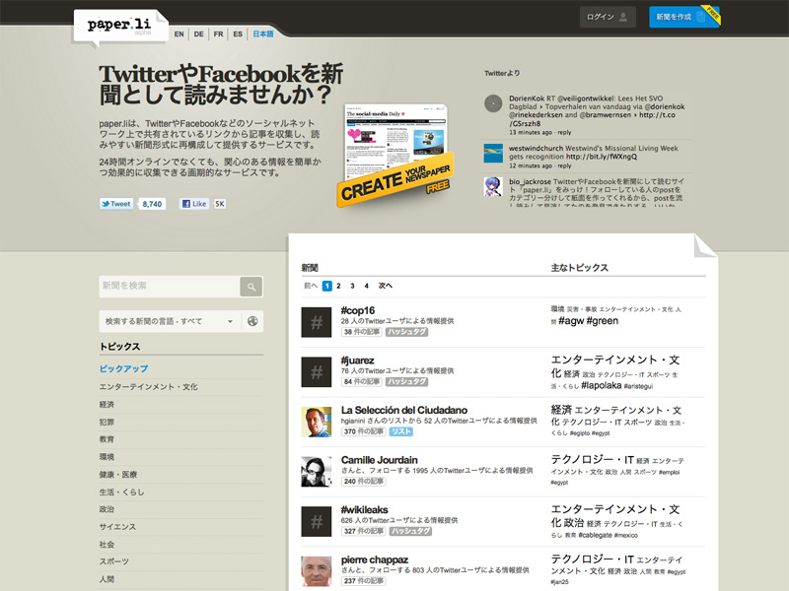Click La Selección del Ciudadano avatar
The width and height of the screenshot is (789, 591).
pyautogui.click(x=316, y=422)
